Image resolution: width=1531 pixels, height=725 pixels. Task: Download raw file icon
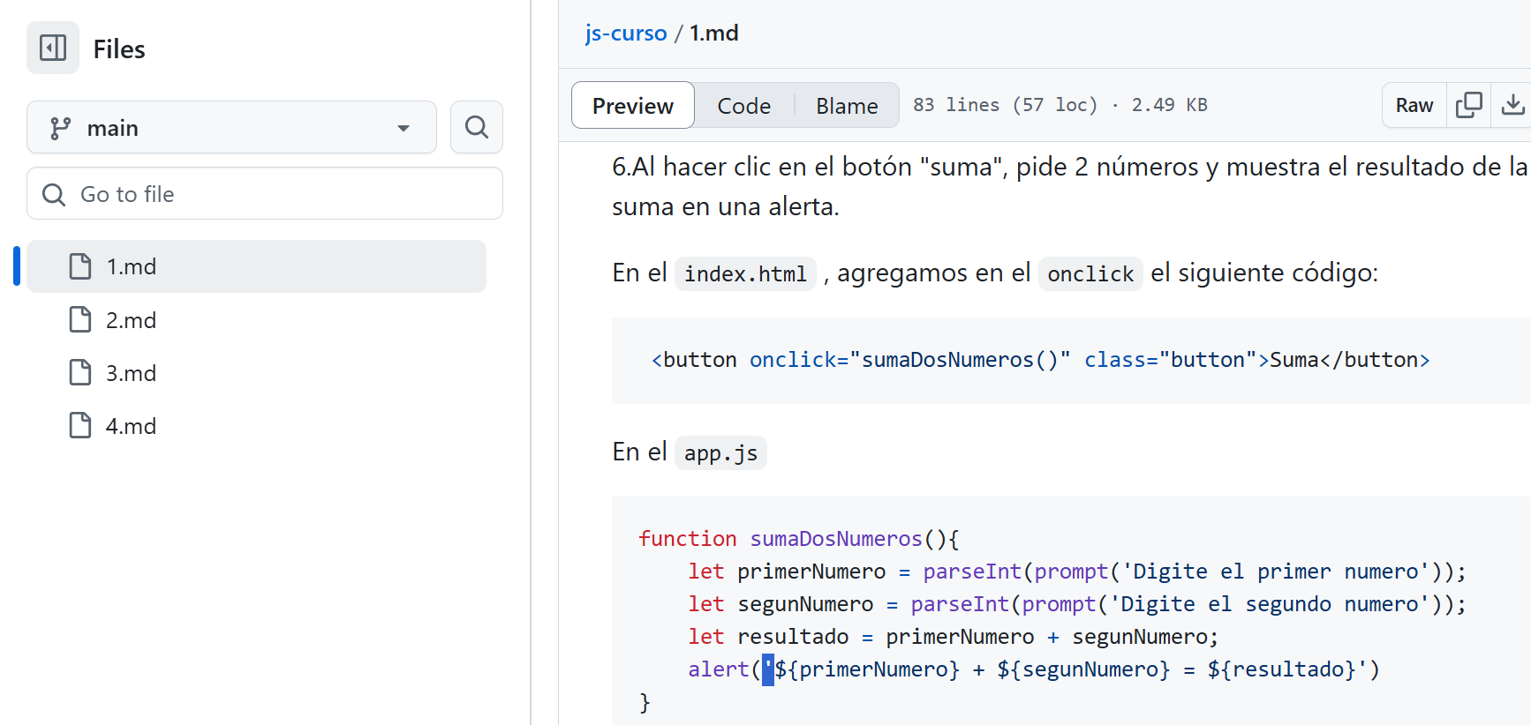tap(1512, 106)
